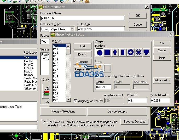Click the Document Name field
Screen dimensions: 179x140
point(83,18)
